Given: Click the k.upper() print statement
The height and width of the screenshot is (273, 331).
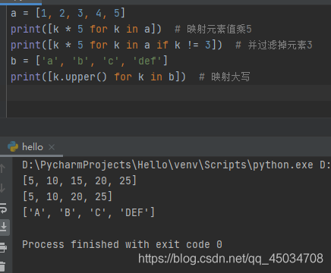Looking at the screenshot, I should 98,77.
